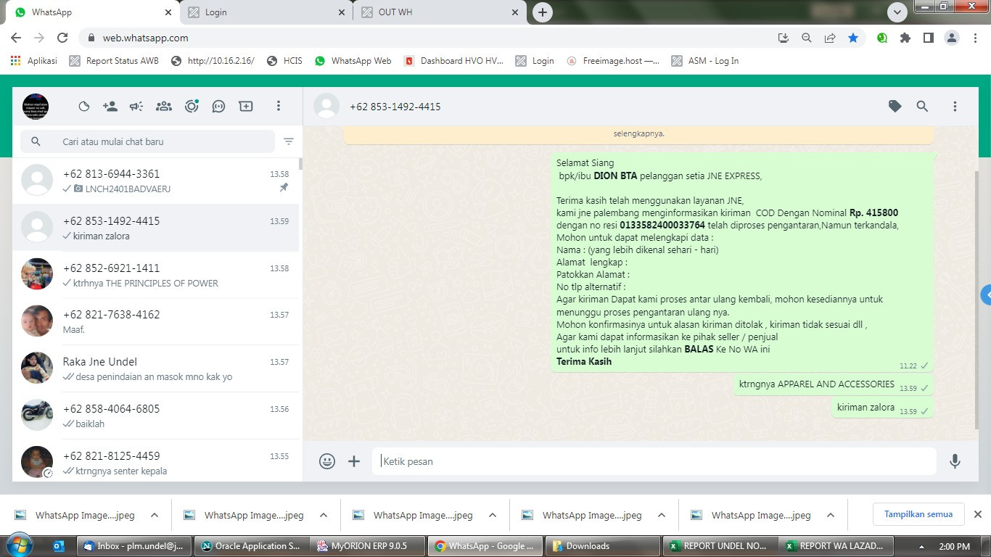Click the tab search dropdown arrow
Image resolution: width=991 pixels, height=557 pixels.
pos(897,12)
